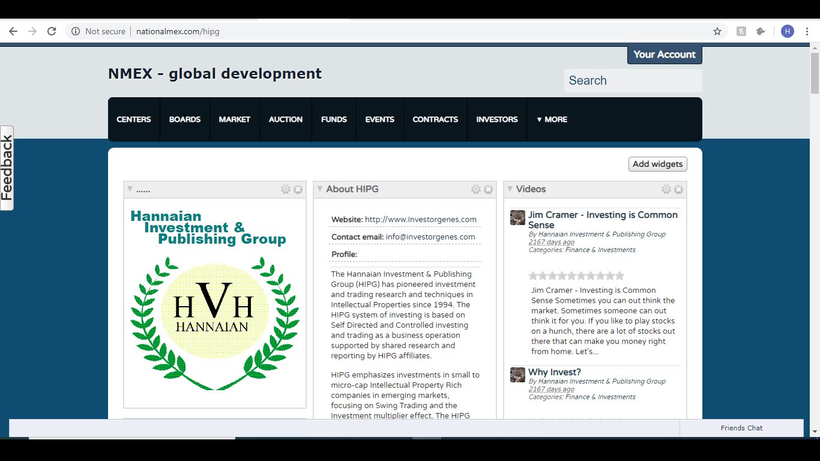
Task: Open Chrome profile avatar icon
Action: [x=787, y=31]
